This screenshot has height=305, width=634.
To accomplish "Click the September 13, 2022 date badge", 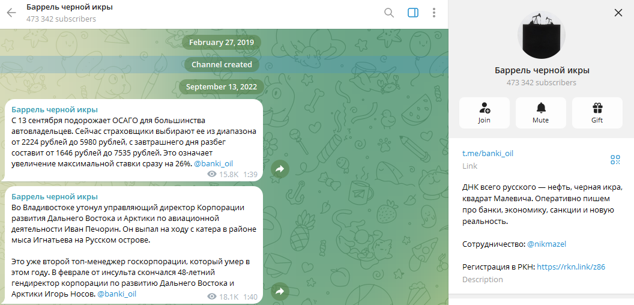I will (x=221, y=87).
